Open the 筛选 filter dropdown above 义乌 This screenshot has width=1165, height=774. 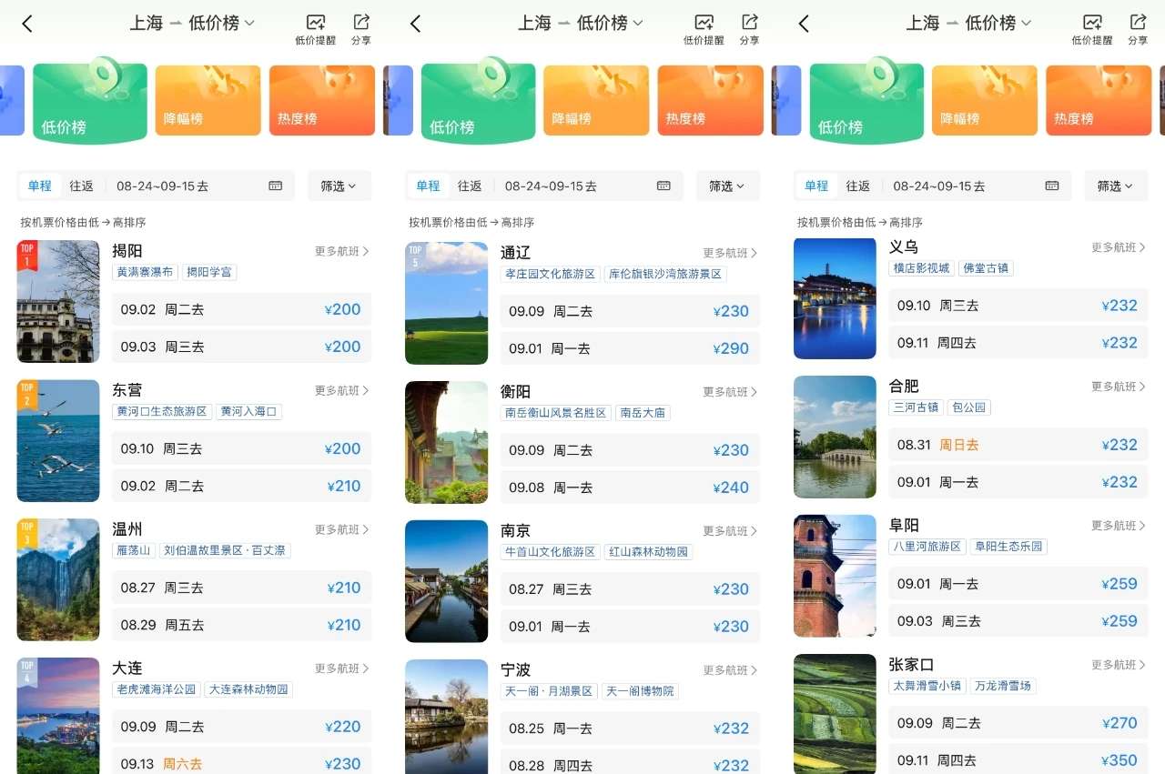point(1116,186)
